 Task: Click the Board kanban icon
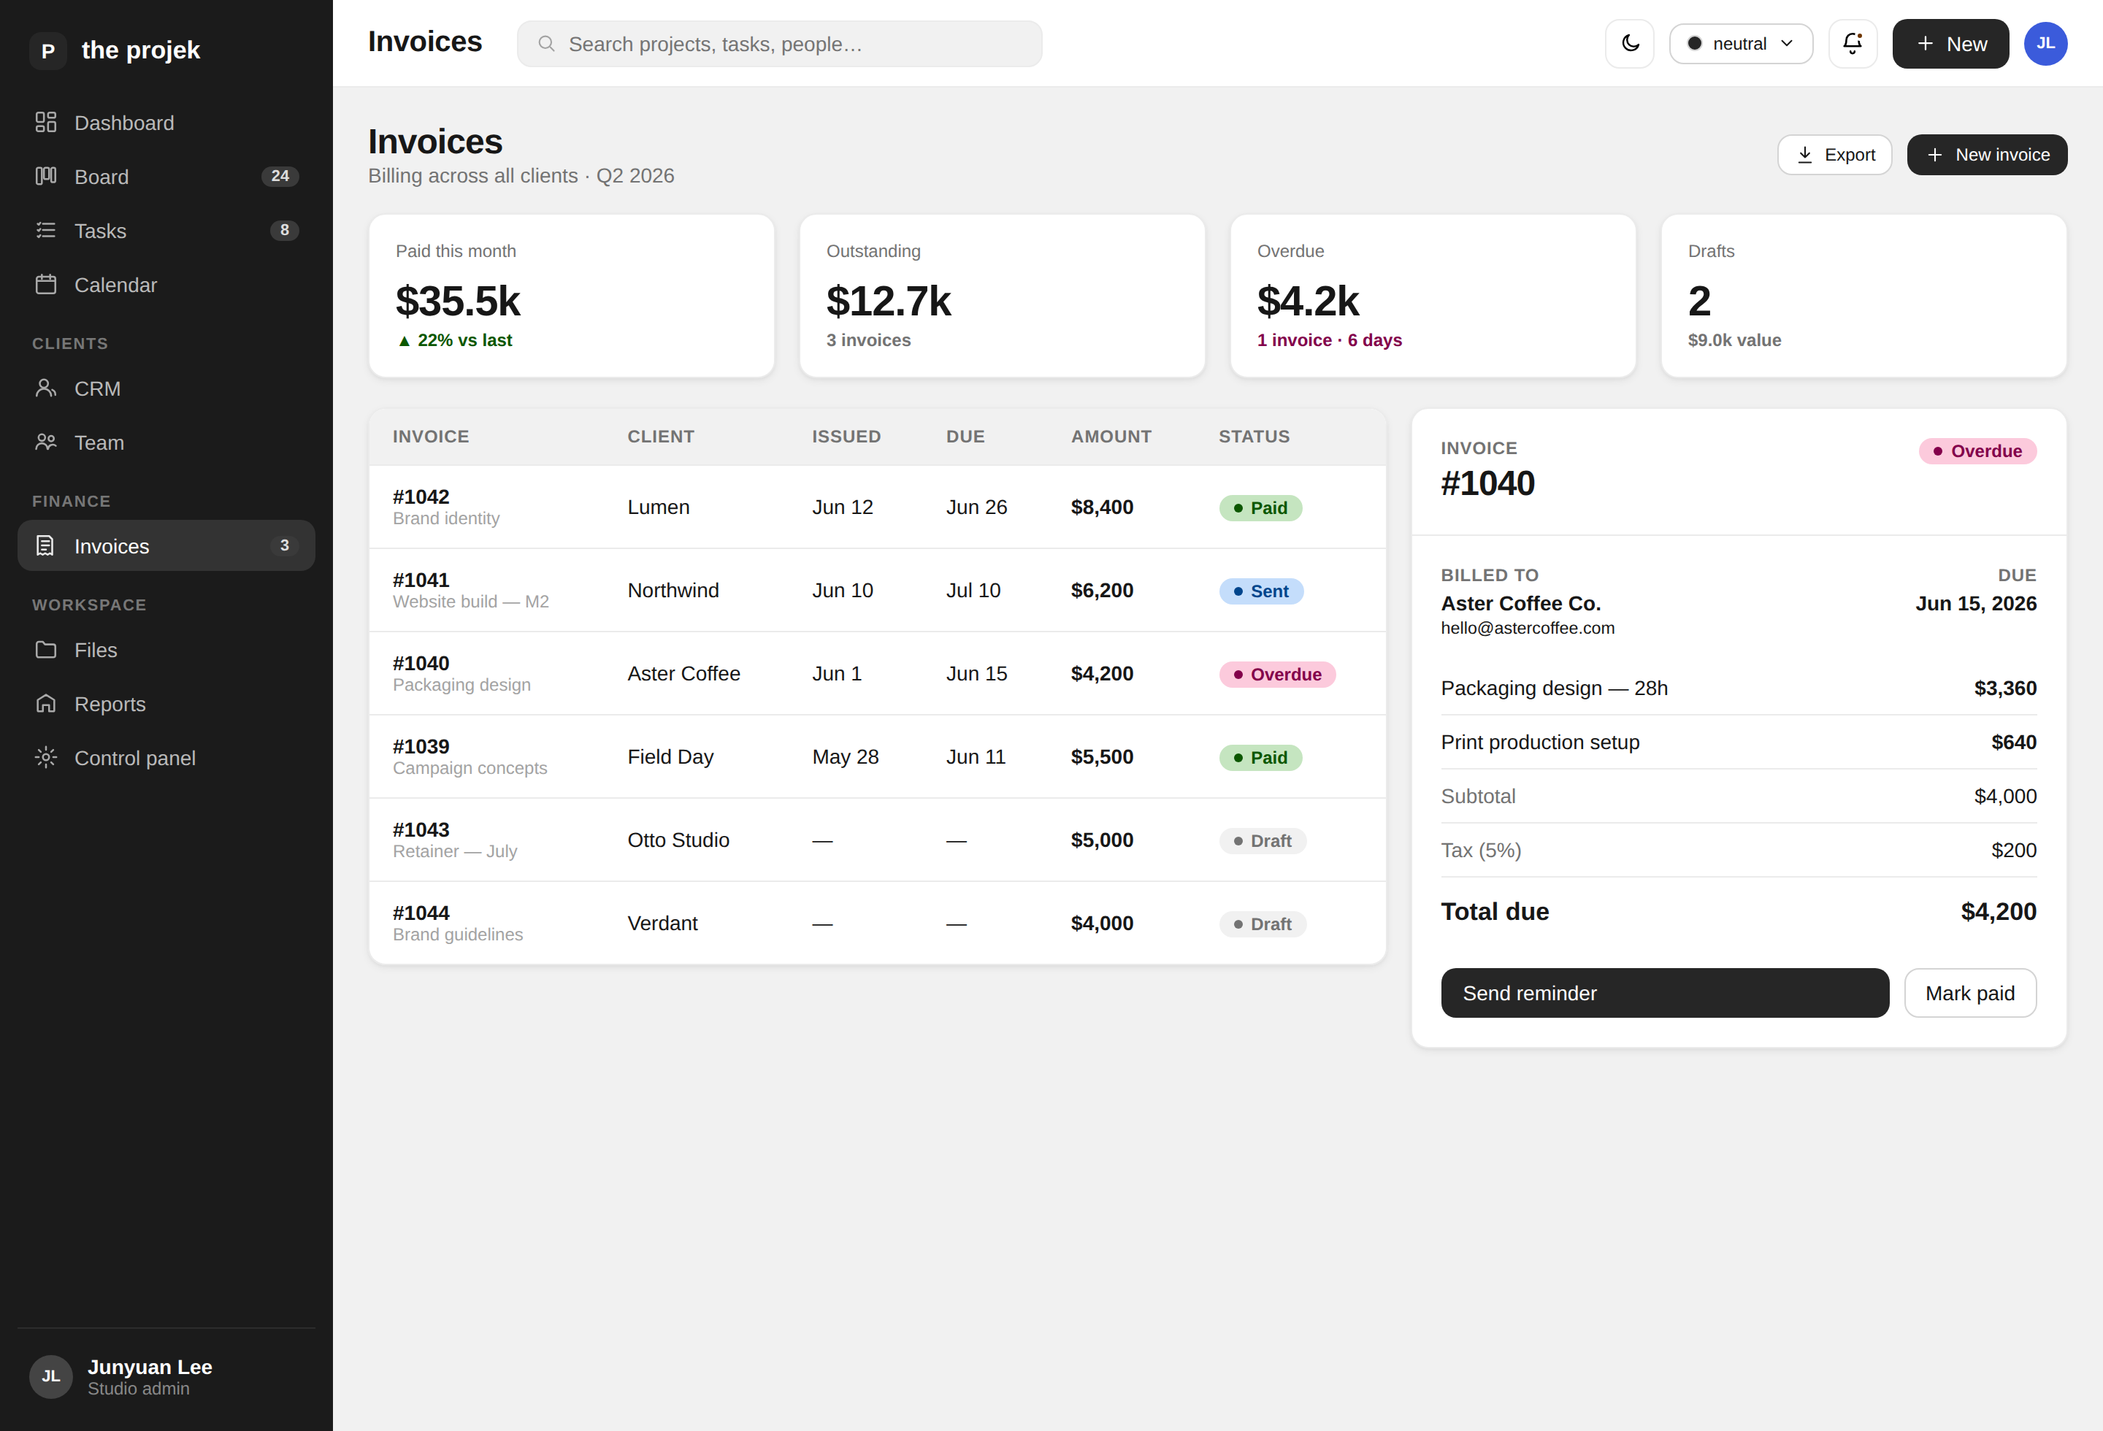point(46,177)
